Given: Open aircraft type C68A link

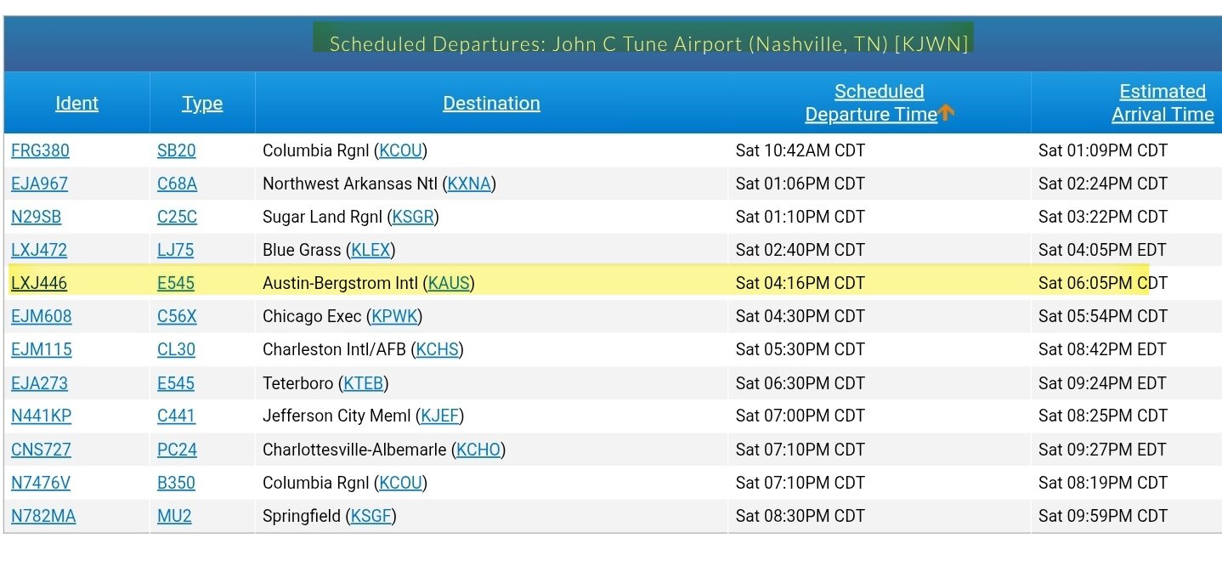Looking at the screenshot, I should 177,184.
